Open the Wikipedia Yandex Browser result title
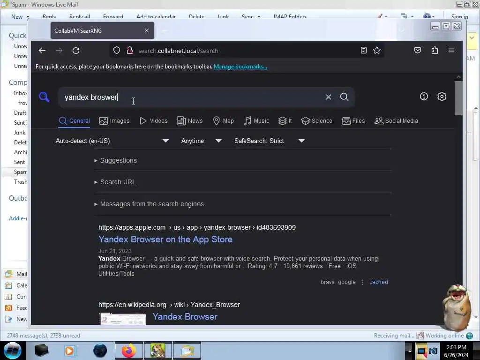The height and width of the screenshot is (360, 480). [185, 316]
